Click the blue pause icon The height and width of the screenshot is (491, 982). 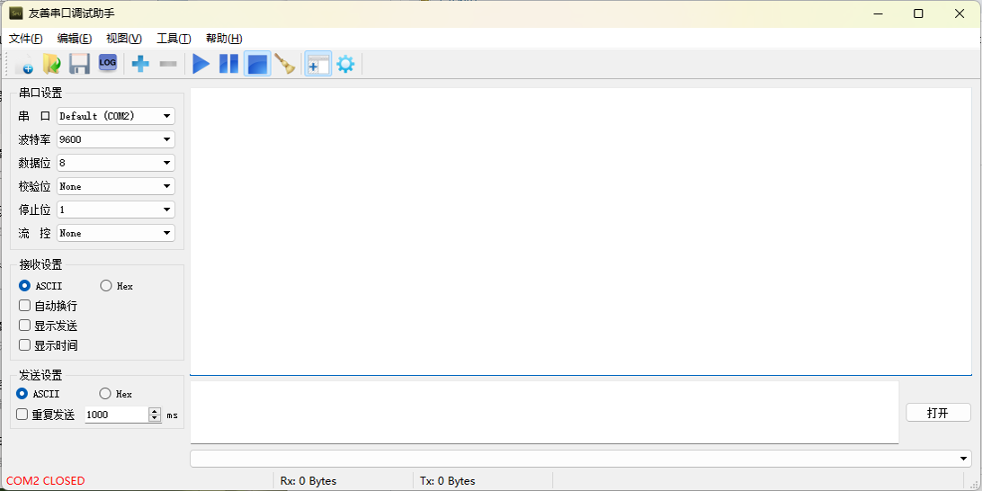(228, 64)
